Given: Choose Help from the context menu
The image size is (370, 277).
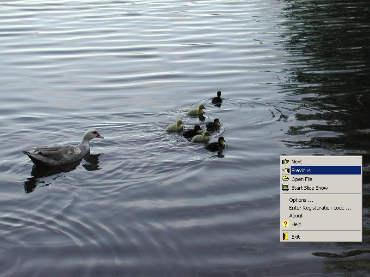Looking at the screenshot, I should click(x=321, y=224).
